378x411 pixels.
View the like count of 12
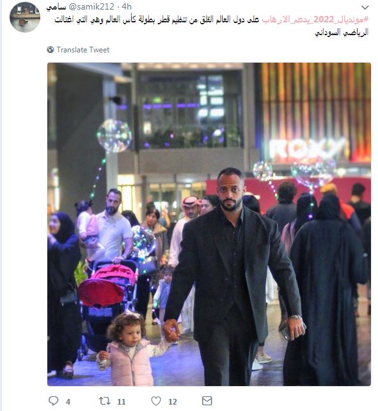click(173, 401)
